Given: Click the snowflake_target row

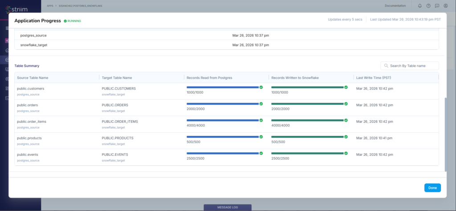Looking at the screenshot, I should 227,45.
